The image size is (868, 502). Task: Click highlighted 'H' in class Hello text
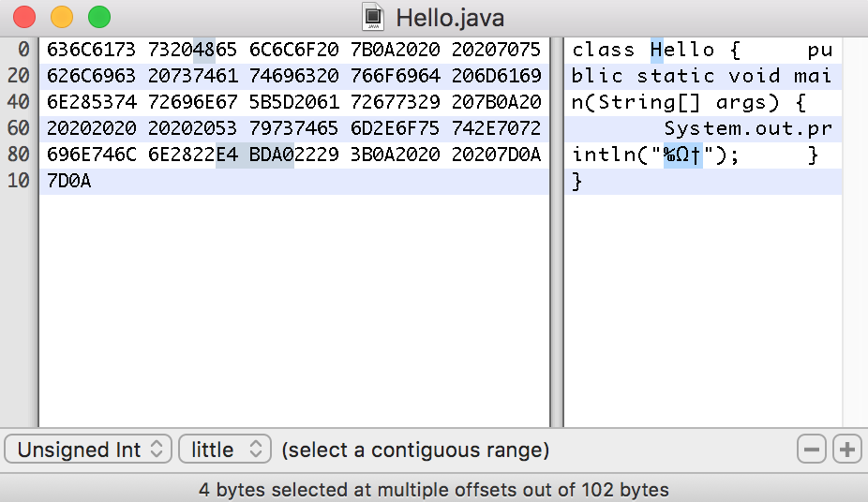[x=656, y=50]
